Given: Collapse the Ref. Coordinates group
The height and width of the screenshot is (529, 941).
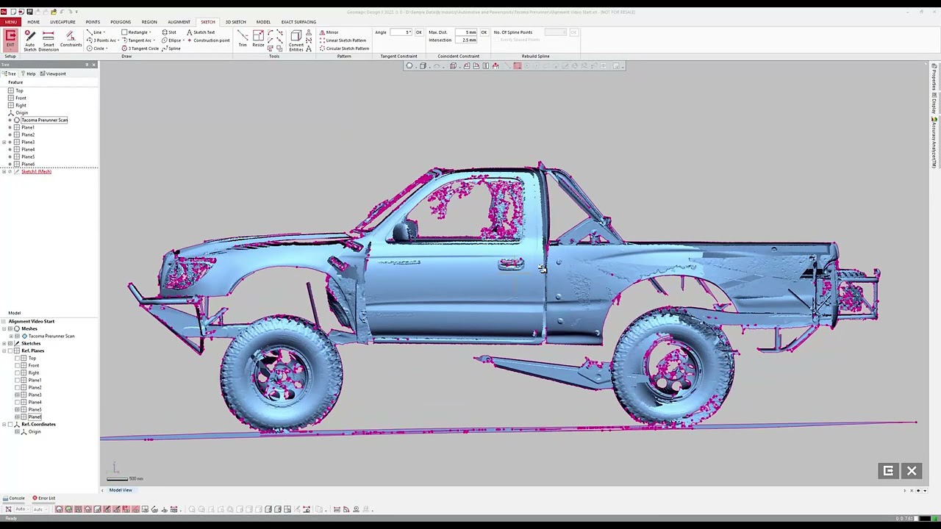Looking at the screenshot, I should tap(4, 424).
